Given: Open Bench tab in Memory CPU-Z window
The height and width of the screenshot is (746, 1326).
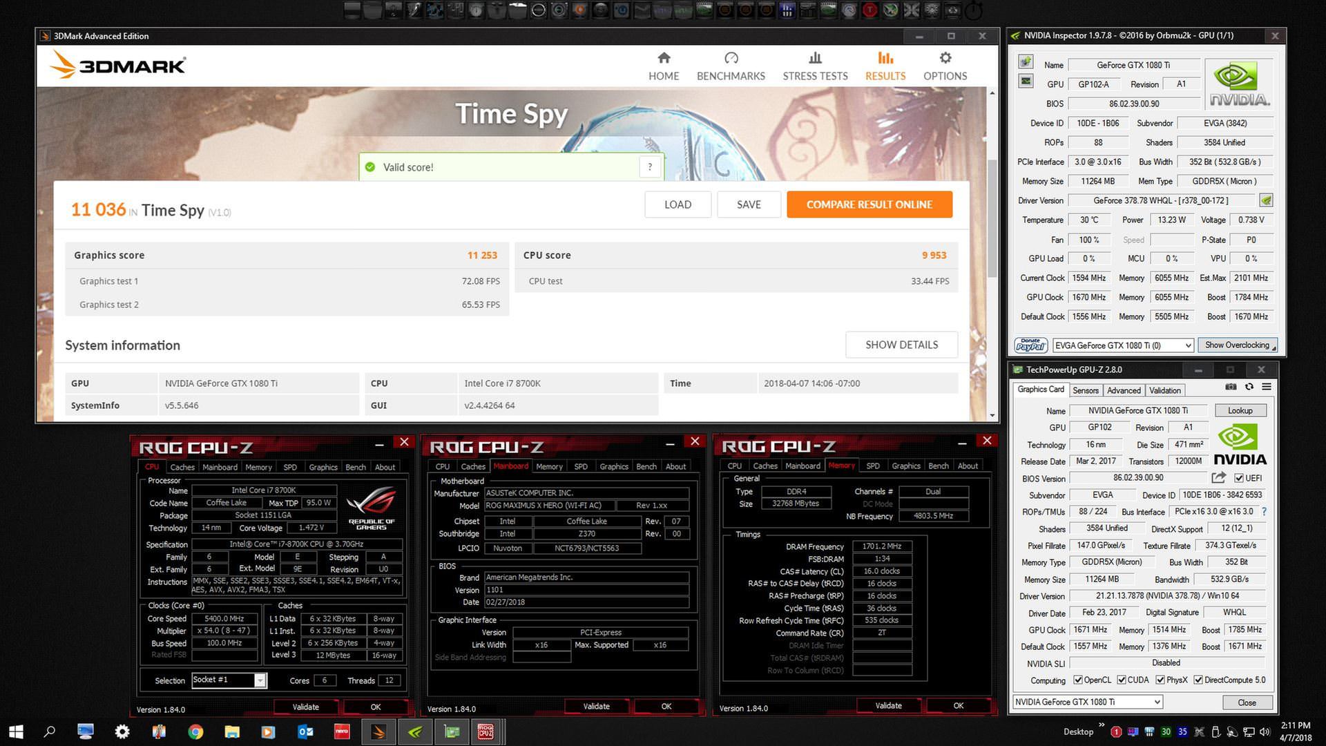Looking at the screenshot, I should pyautogui.click(x=938, y=466).
